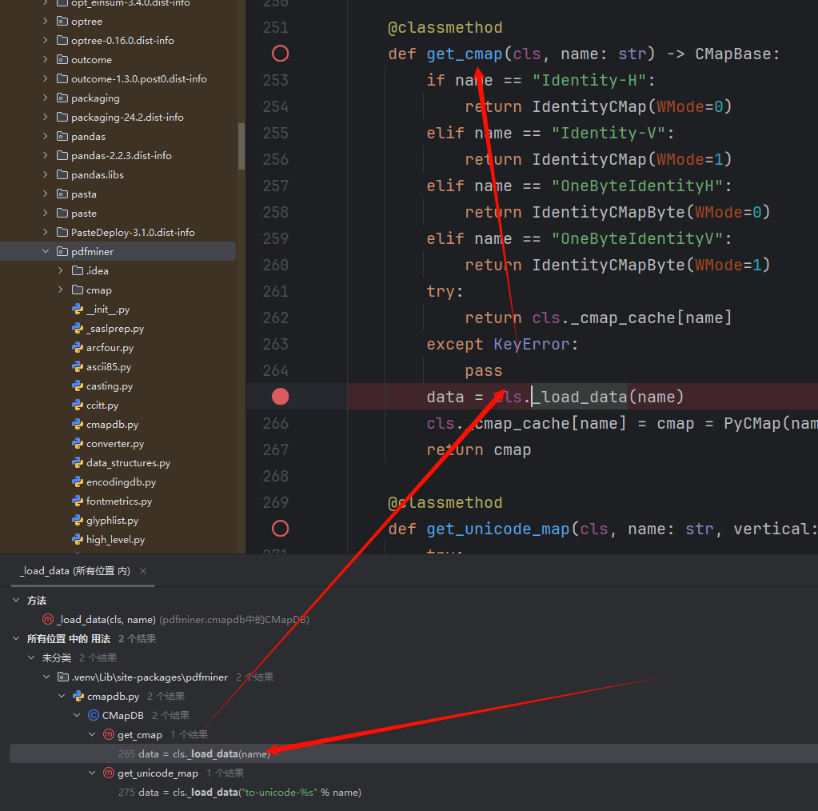Click the pandas folder icon
This screenshot has height=811, width=818.
click(62, 137)
